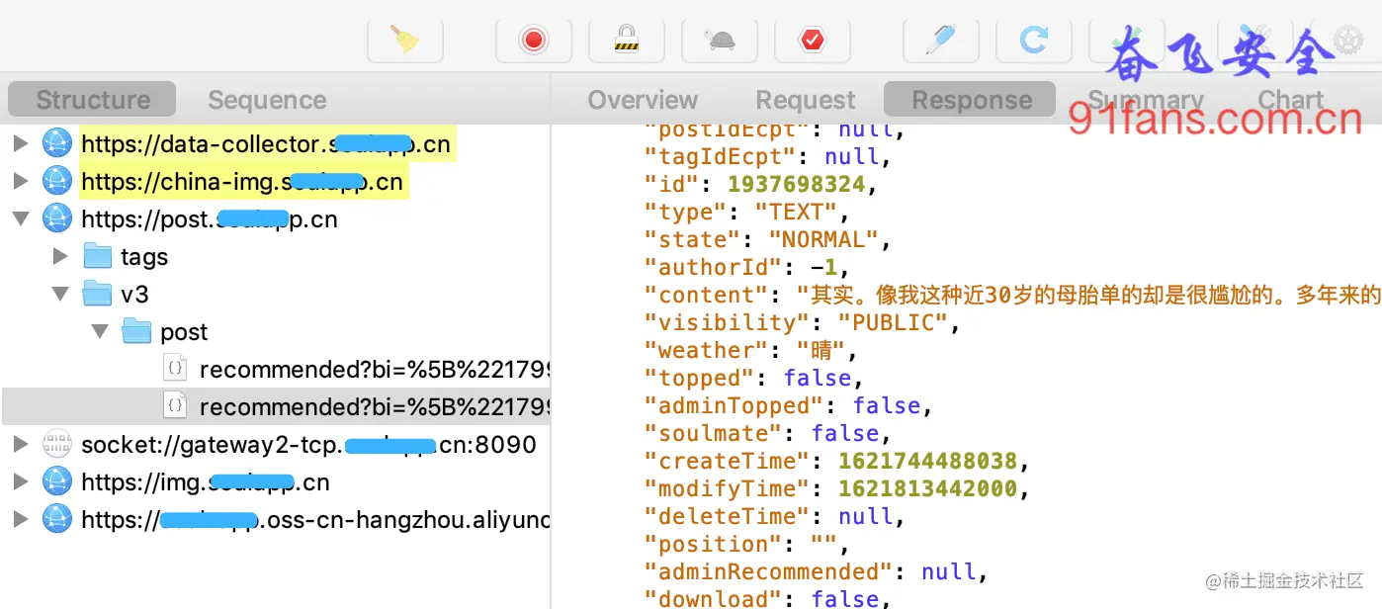Click the createTime value 1621744488038

(927, 461)
